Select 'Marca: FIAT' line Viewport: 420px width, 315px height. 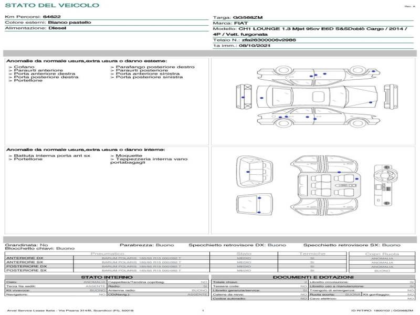tap(230, 23)
